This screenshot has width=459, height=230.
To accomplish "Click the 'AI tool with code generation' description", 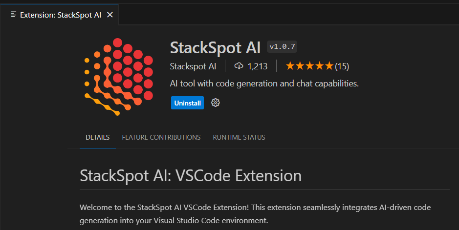I will coord(264,84).
